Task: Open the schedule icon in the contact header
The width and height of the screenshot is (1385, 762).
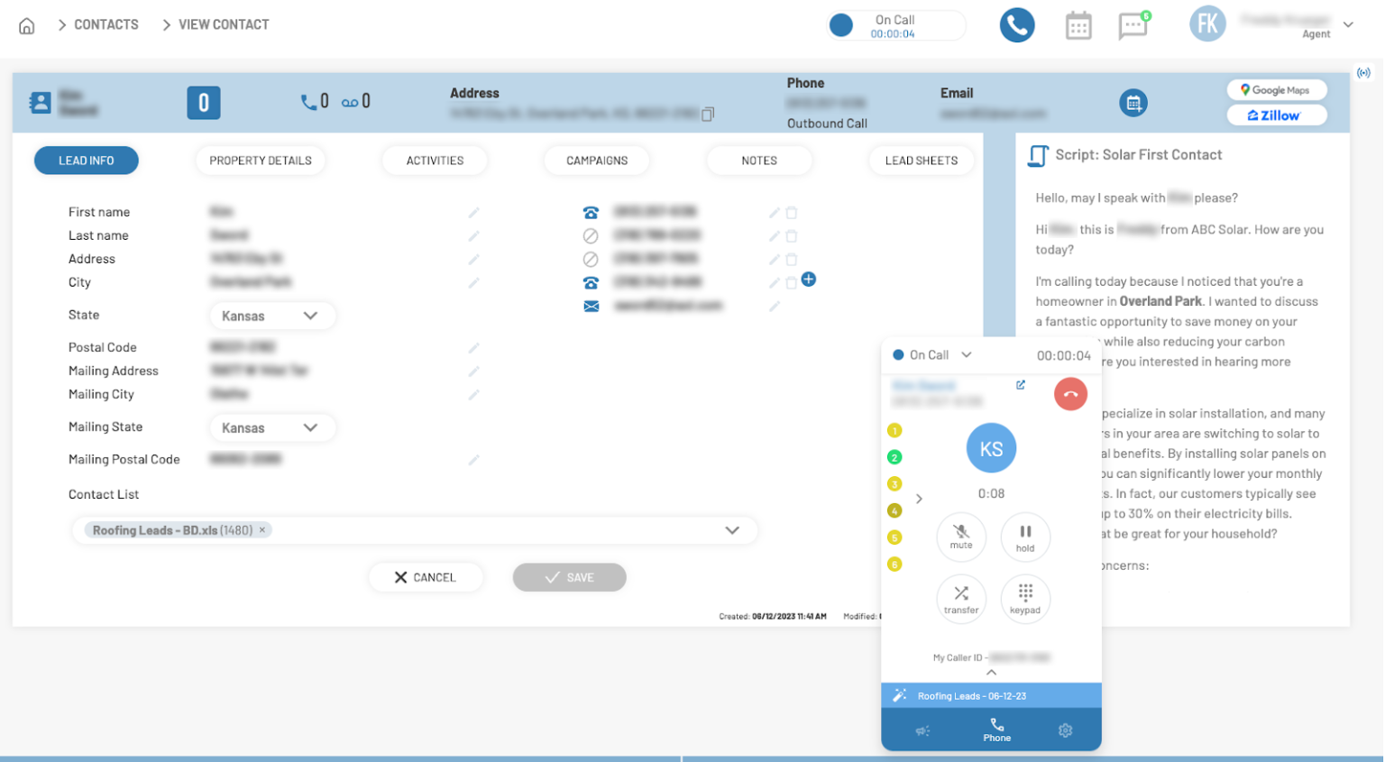Action: pyautogui.click(x=1133, y=103)
